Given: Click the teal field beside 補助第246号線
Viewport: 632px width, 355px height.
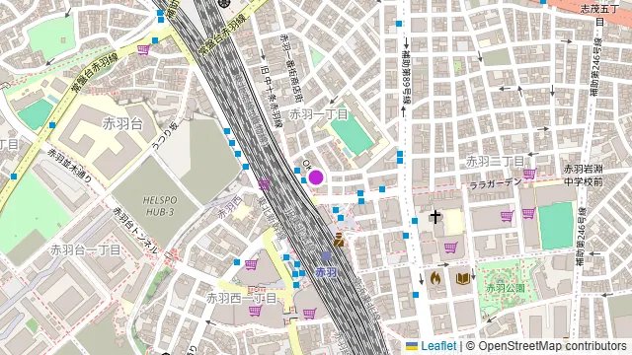Looking at the screenshot, I should click(556, 227).
